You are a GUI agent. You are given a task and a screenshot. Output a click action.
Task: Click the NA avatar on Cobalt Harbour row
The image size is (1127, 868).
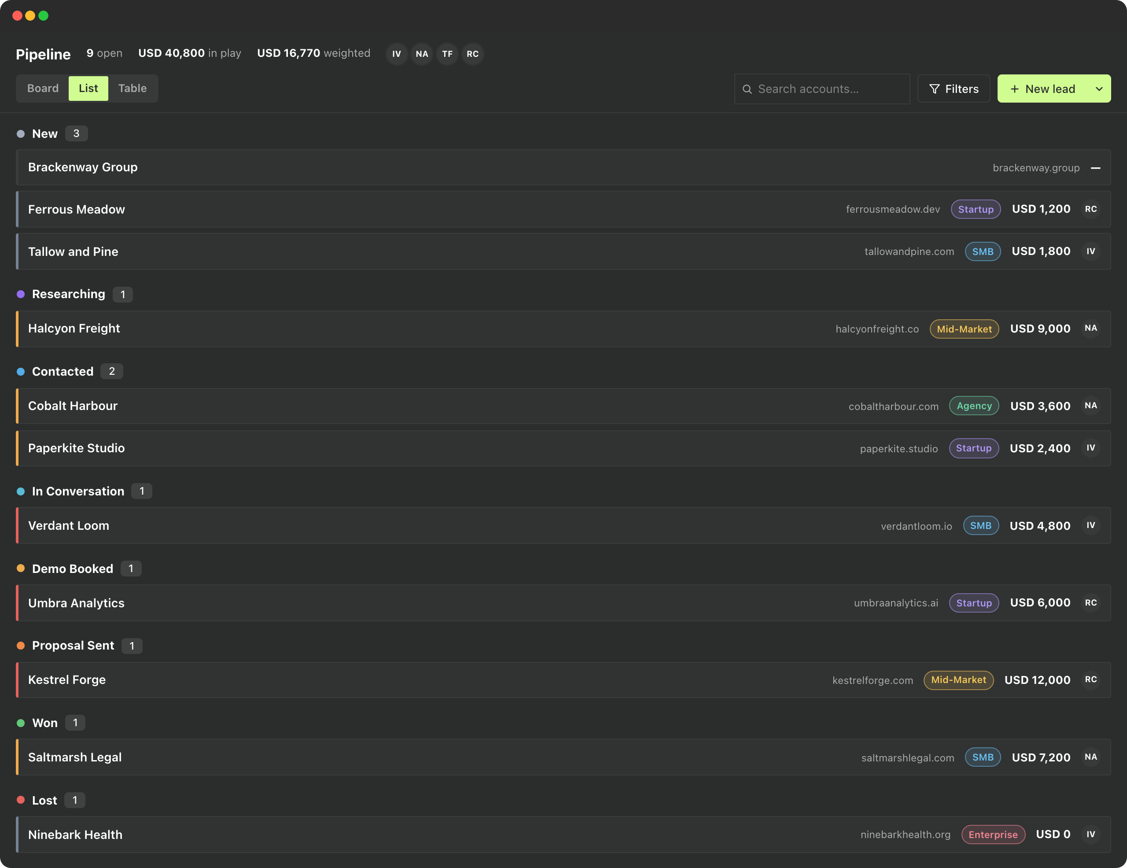(x=1090, y=406)
